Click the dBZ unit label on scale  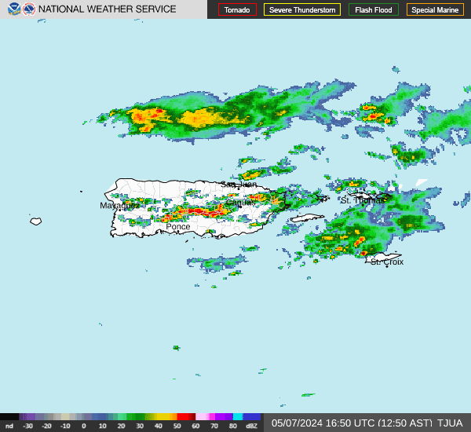(x=252, y=427)
